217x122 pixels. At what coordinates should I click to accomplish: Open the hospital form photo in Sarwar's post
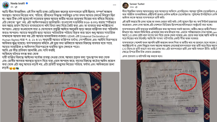[x=173, y=91]
